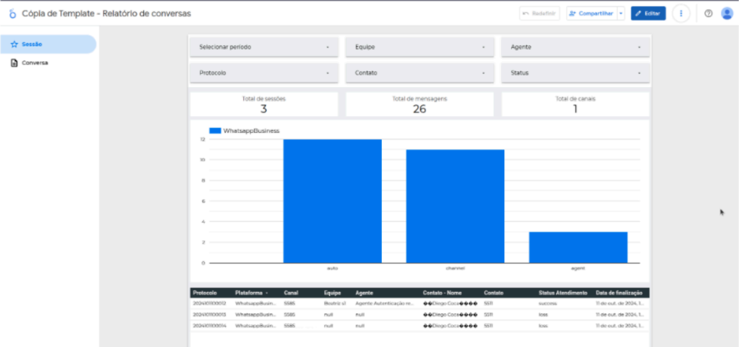Open the Equipe filter dropdown
This screenshot has height=347, width=739.
click(x=420, y=47)
